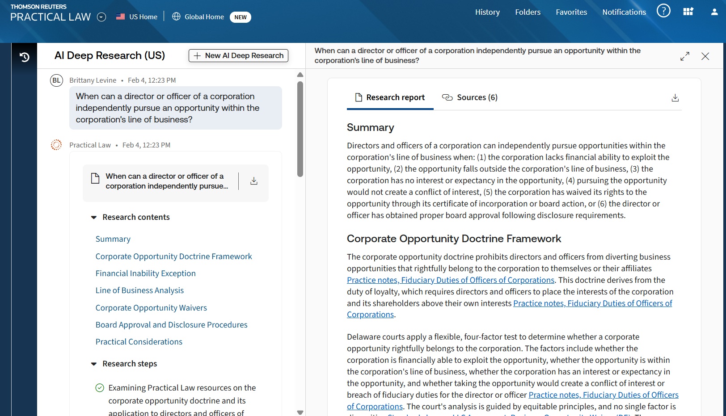Go to Corporate Opportunity Waivers section

point(151,308)
